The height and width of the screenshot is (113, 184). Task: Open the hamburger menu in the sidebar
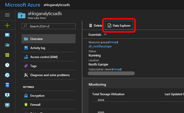tap(7, 15)
